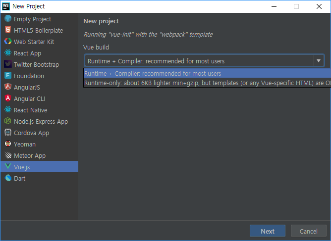
Task: Click the WebStorm logo in title bar
Action: pyautogui.click(x=6, y=6)
